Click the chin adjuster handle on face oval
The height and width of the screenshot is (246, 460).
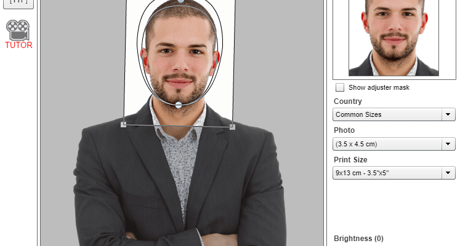coord(179,105)
